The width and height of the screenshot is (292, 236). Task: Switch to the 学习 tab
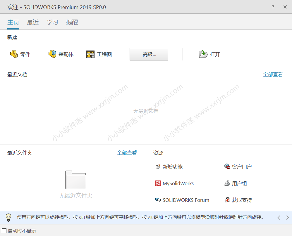tap(52, 22)
